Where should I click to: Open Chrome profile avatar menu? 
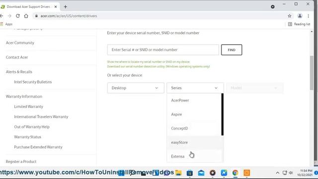pyautogui.click(x=300, y=16)
